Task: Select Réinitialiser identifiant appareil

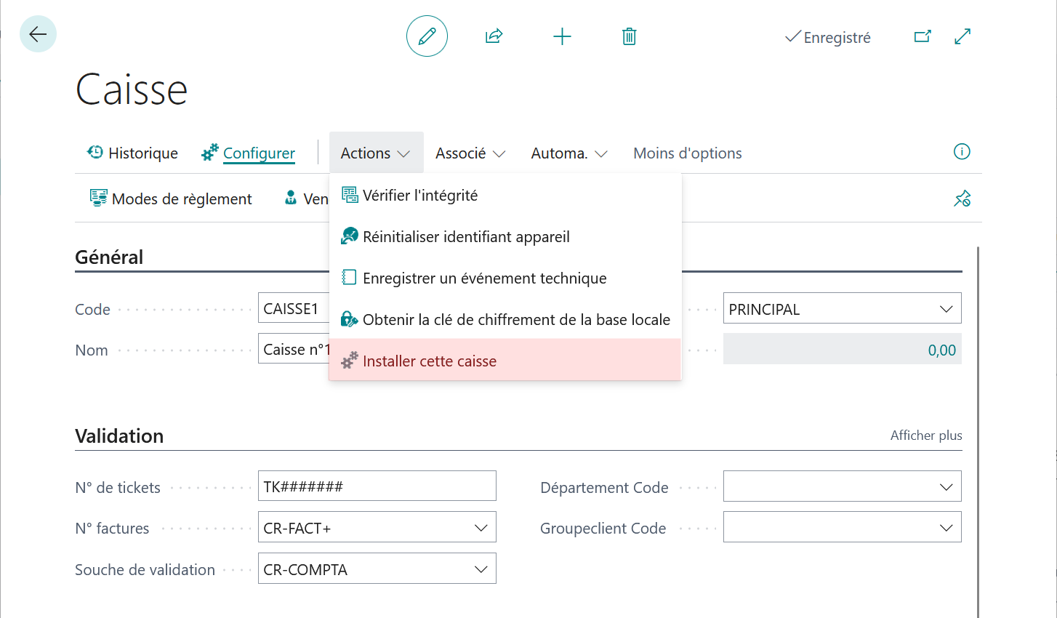Action: point(505,236)
